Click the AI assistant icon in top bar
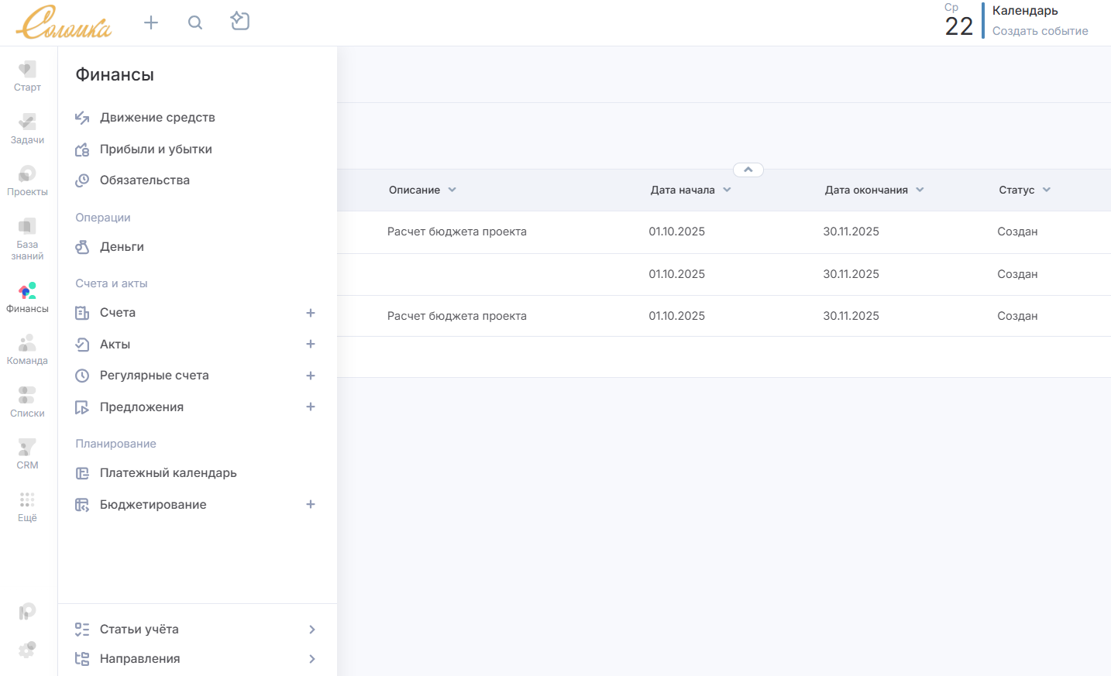Screen dimensions: 1111x676 tap(240, 22)
